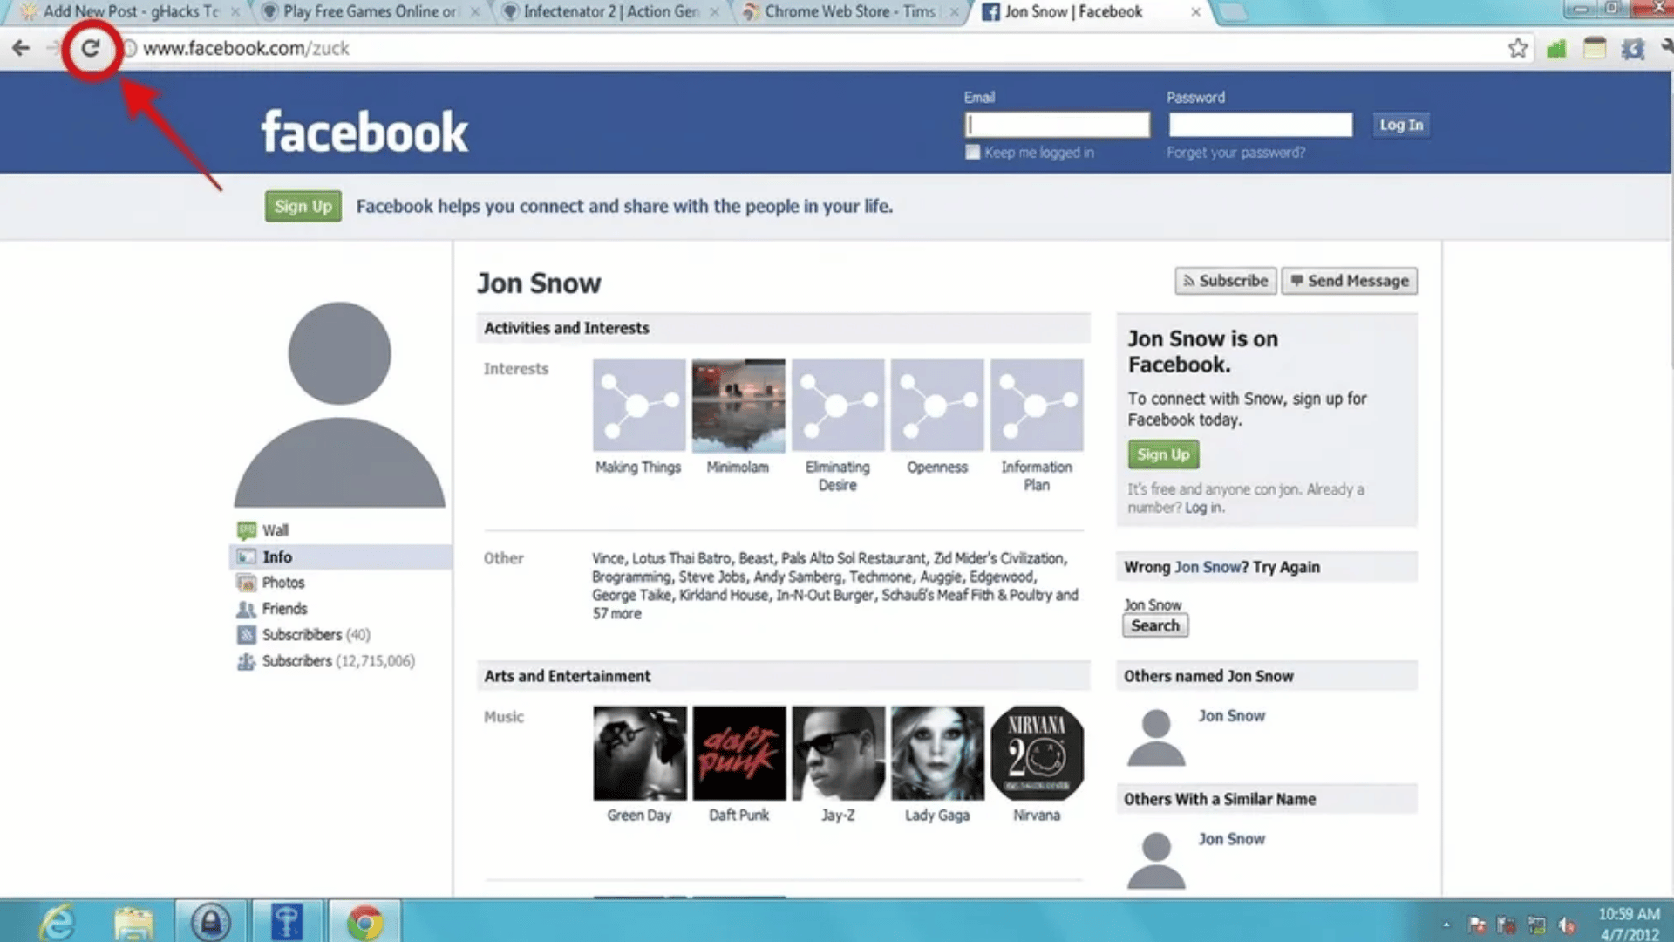Reload the page with refresh icon
The height and width of the screenshot is (942, 1674).
point(90,48)
